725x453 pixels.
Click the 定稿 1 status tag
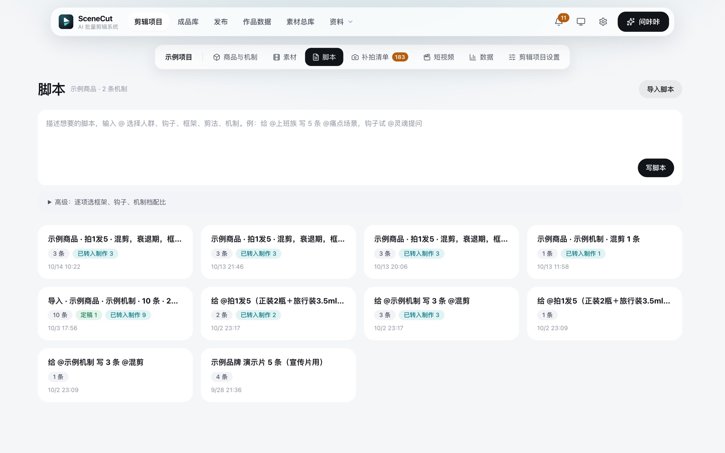(x=89, y=315)
